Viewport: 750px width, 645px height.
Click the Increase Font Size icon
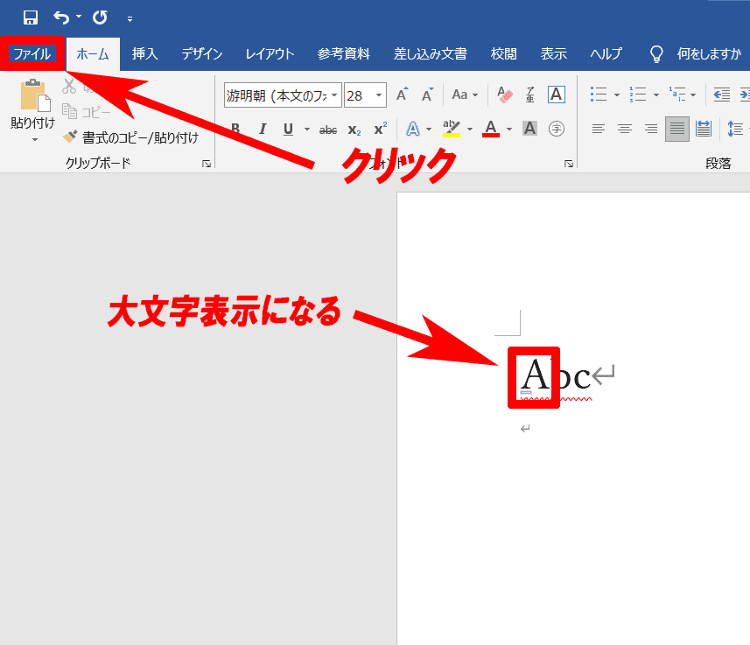(x=402, y=95)
